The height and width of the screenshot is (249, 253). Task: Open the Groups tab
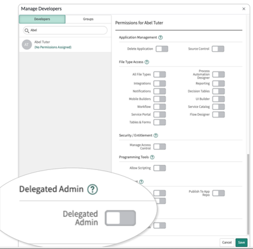pyautogui.click(x=88, y=19)
